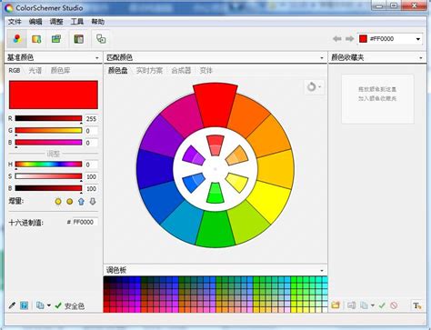This screenshot has height=330, width=431.
Task: Click the G green channel slider
Action: [48, 131]
